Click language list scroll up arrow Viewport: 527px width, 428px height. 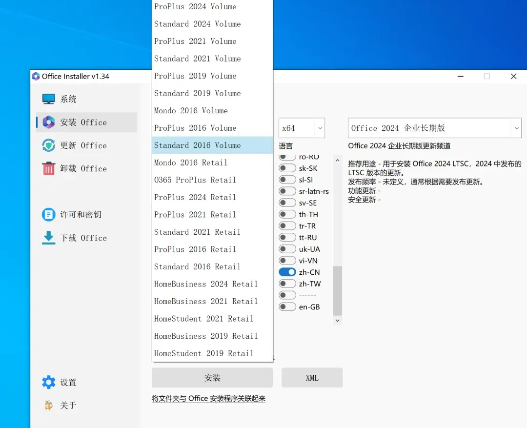click(x=338, y=161)
